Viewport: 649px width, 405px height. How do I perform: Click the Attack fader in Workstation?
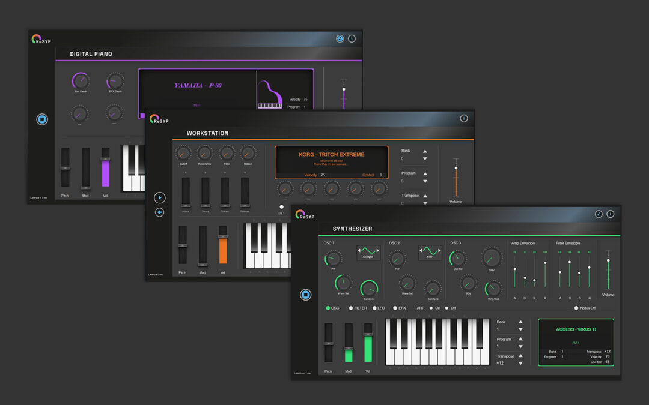coord(186,192)
